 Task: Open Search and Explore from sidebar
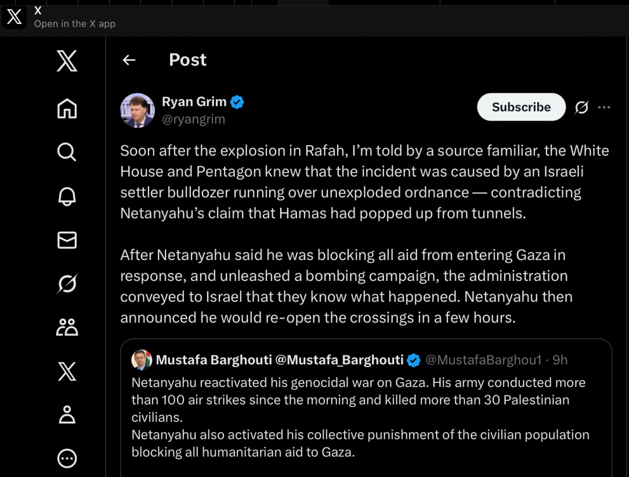[67, 152]
